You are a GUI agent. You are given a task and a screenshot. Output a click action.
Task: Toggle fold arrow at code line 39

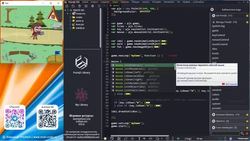(x=104, y=61)
